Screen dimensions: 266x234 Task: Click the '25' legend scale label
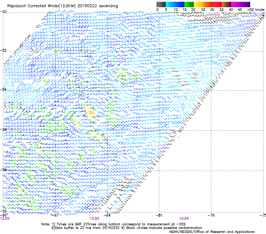tap(203, 10)
